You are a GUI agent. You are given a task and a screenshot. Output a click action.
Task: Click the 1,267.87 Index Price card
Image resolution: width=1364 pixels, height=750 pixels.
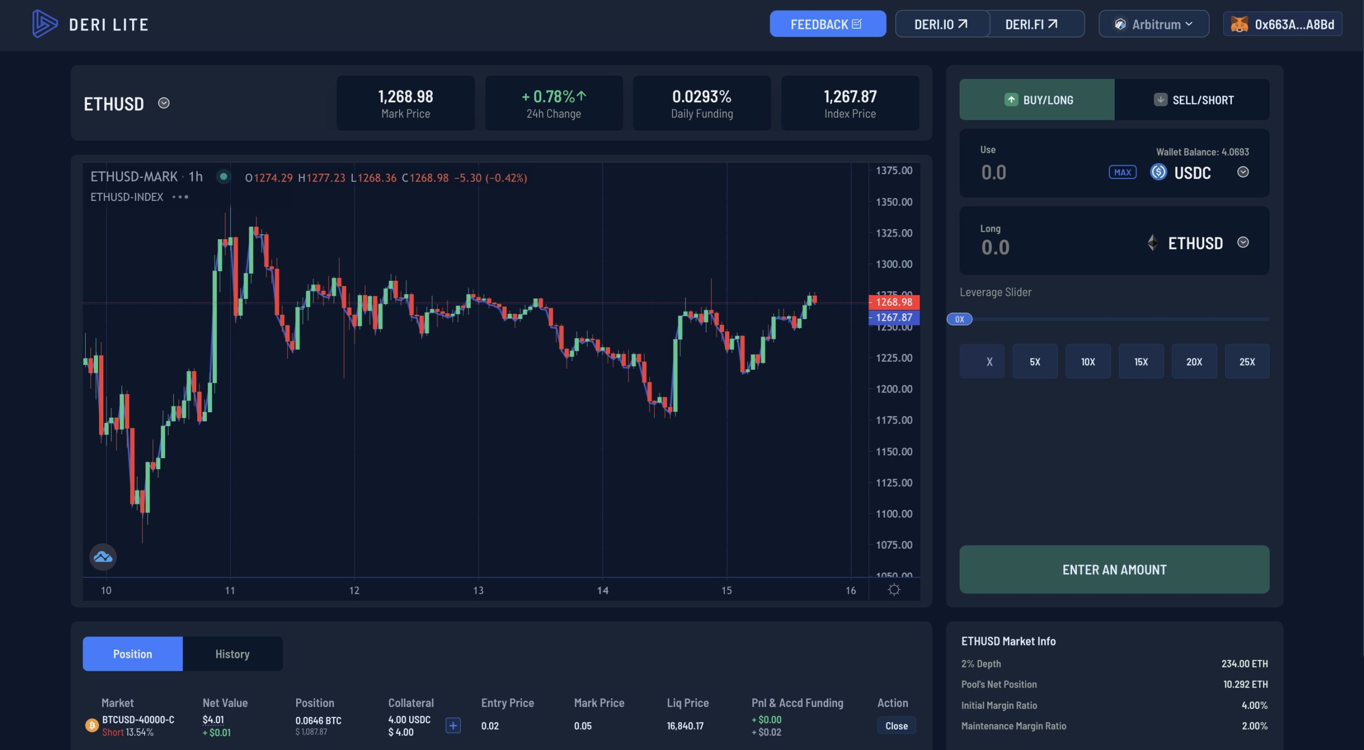850,103
